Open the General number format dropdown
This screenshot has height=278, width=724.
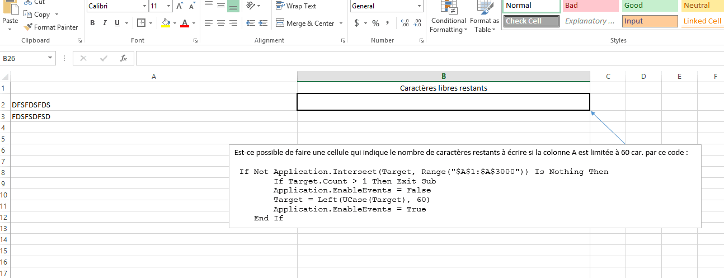[x=420, y=7]
